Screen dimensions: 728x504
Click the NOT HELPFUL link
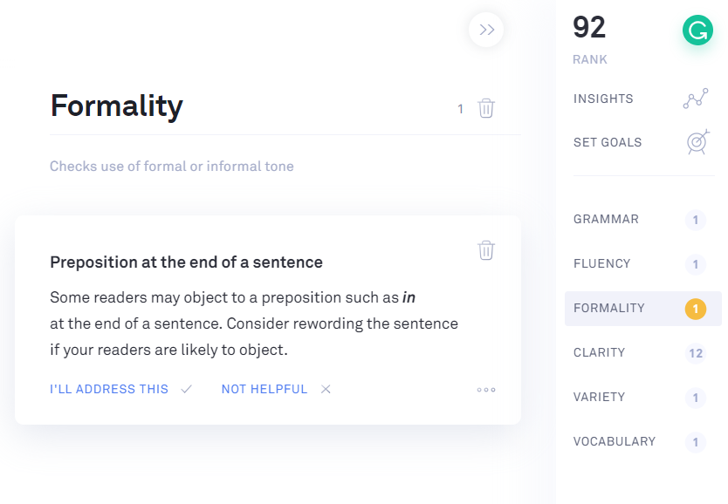pos(264,389)
